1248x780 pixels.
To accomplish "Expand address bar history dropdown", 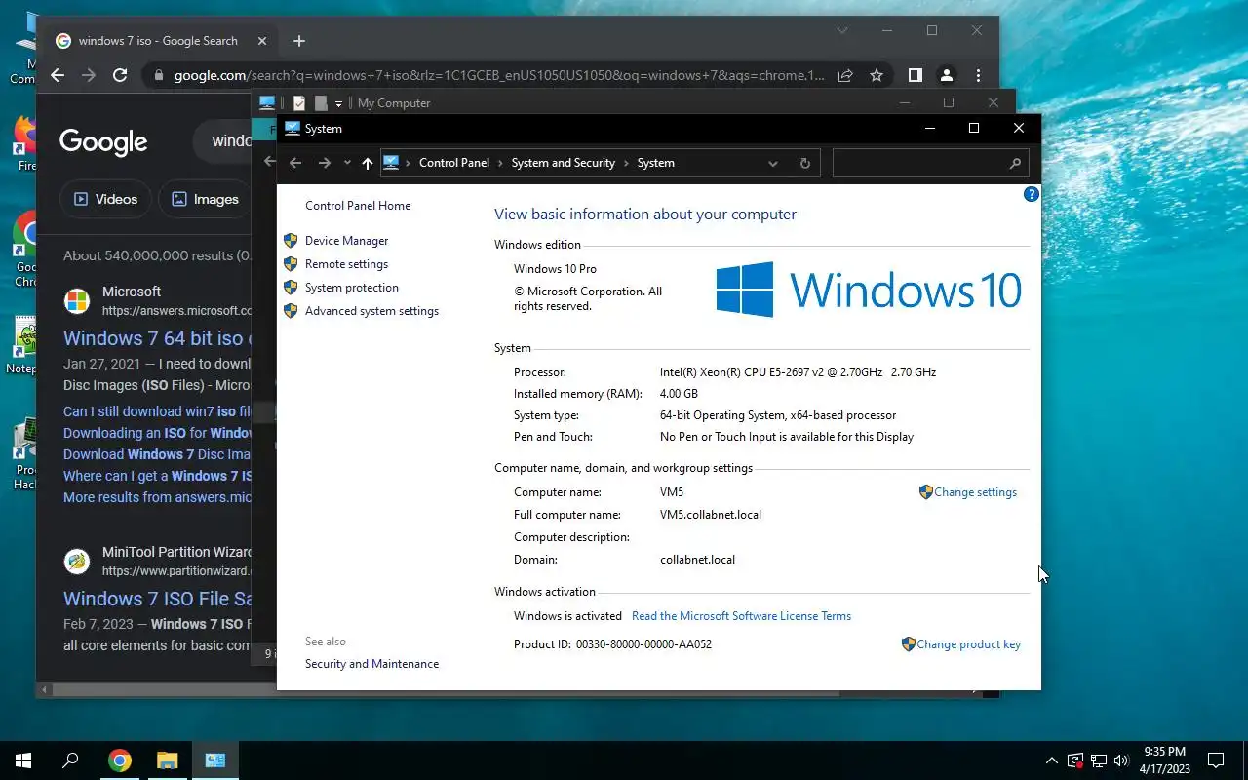I will pyautogui.click(x=773, y=163).
